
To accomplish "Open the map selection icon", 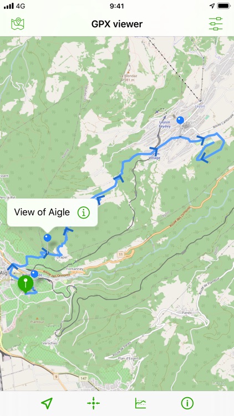I will [x=18, y=24].
